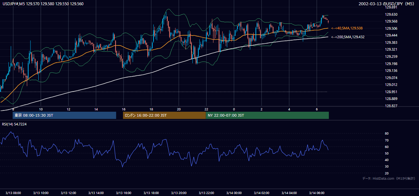Click price axis label 129.136

(x=391, y=71)
